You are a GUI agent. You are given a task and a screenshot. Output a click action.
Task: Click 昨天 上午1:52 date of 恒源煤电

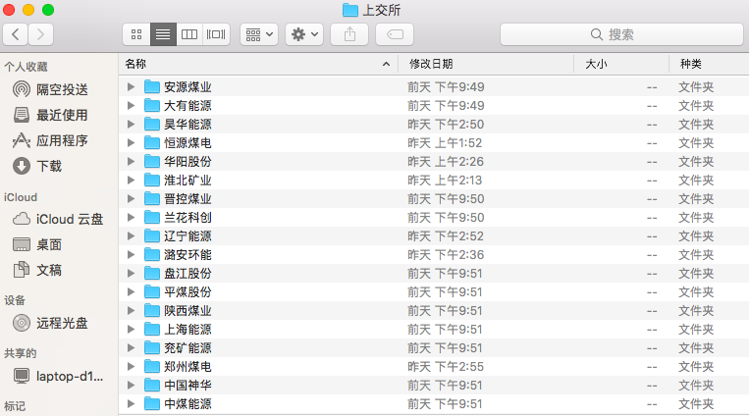[445, 143]
